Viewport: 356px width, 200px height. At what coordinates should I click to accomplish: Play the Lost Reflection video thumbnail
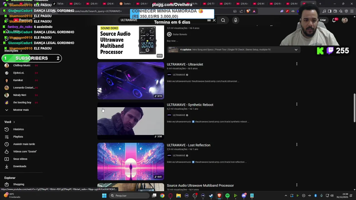131,161
